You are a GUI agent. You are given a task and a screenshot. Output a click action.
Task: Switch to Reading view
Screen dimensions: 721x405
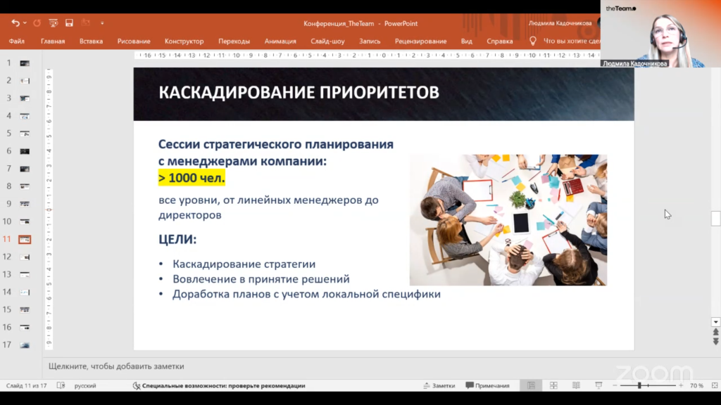[576, 386]
